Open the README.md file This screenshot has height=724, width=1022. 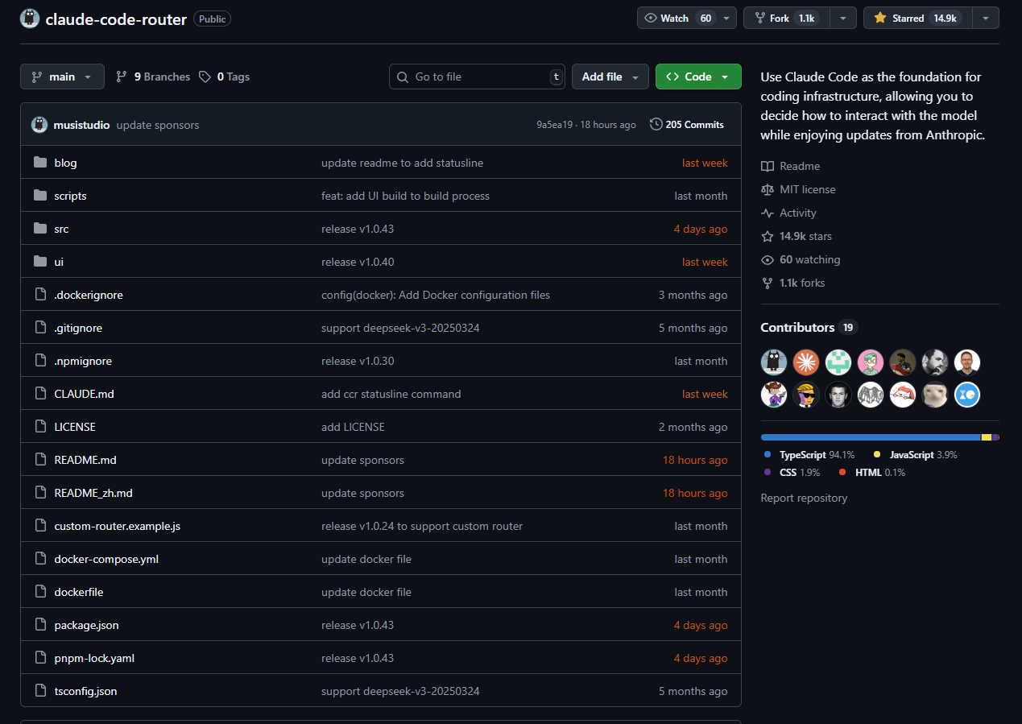click(85, 460)
